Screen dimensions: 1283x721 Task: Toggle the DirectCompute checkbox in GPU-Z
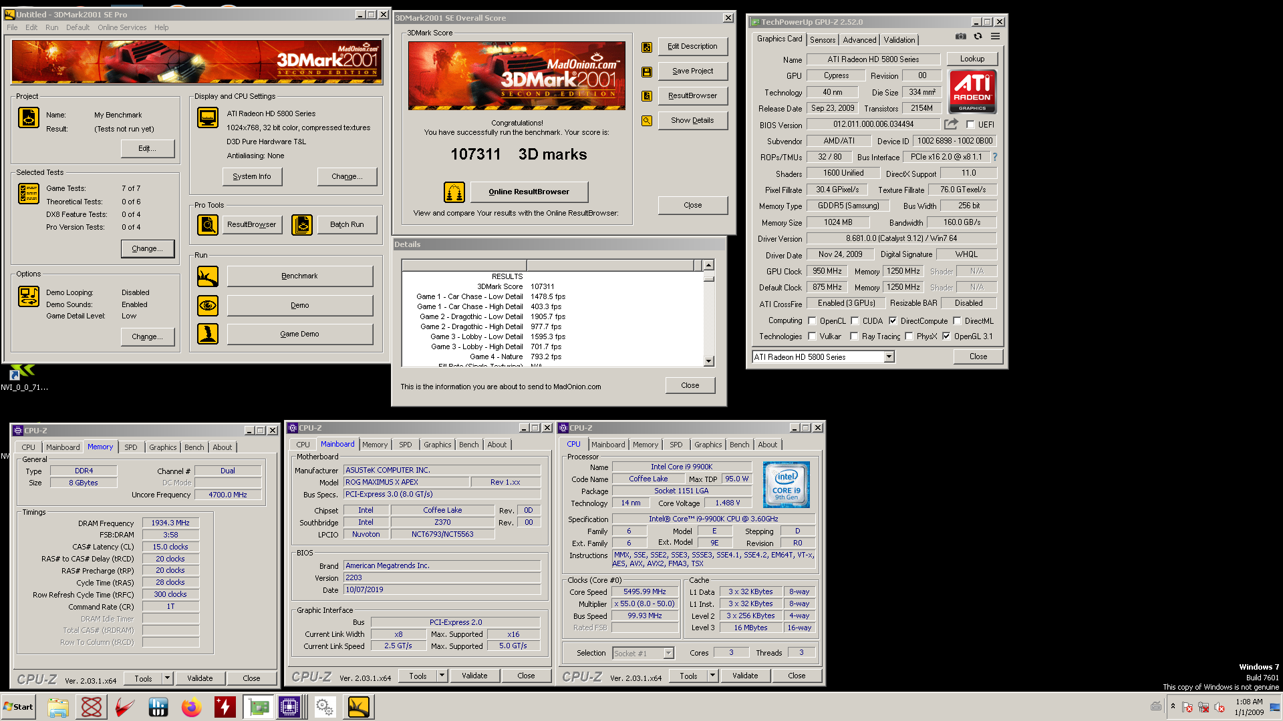tap(893, 321)
